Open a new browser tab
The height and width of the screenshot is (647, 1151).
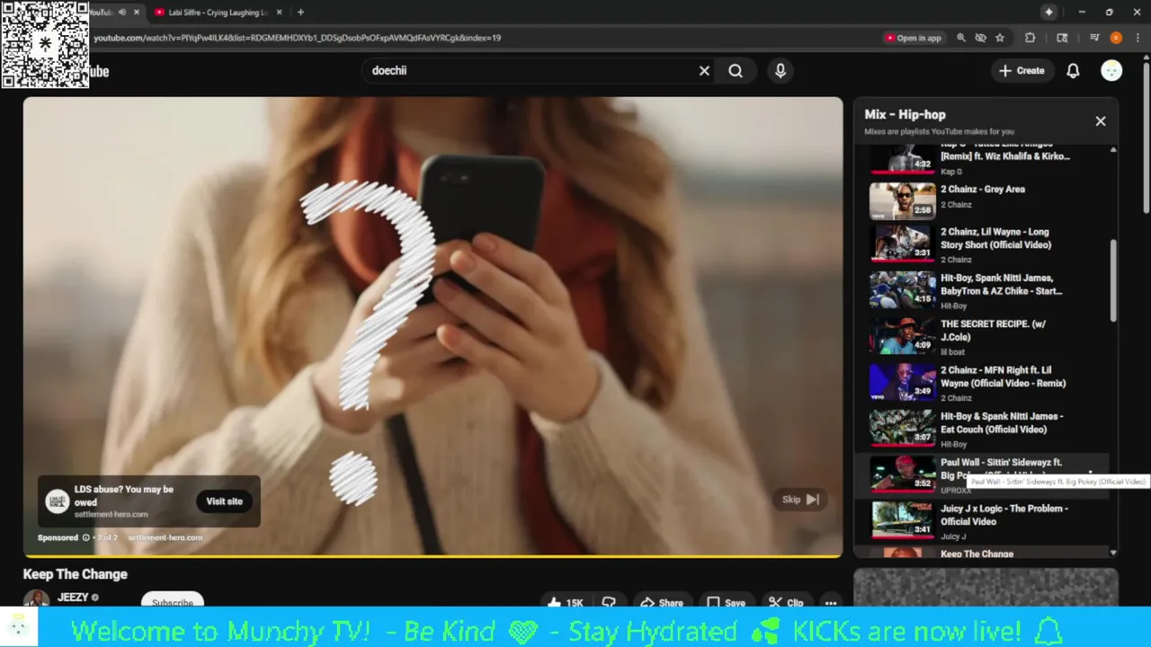click(300, 13)
